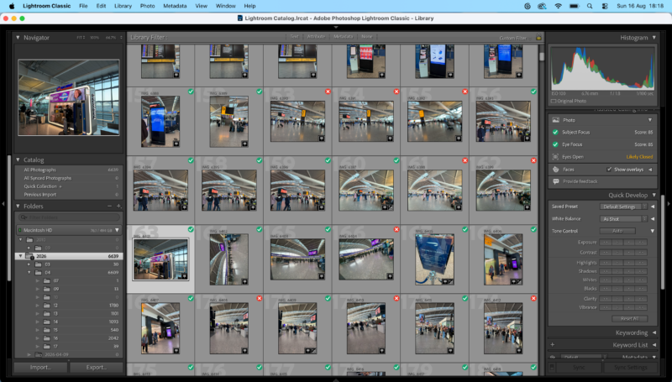The image size is (672, 382).
Task: Click the Creative Cloud menu bar icon
Action: (x=542, y=6)
